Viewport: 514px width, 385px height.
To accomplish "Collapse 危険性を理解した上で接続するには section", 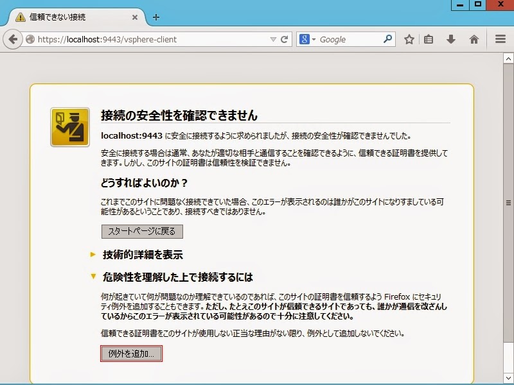I will (171, 277).
